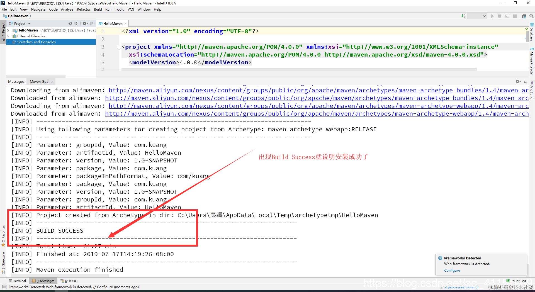The image size is (535, 292).
Task: Open Messages panel settings gear
Action: point(518,81)
